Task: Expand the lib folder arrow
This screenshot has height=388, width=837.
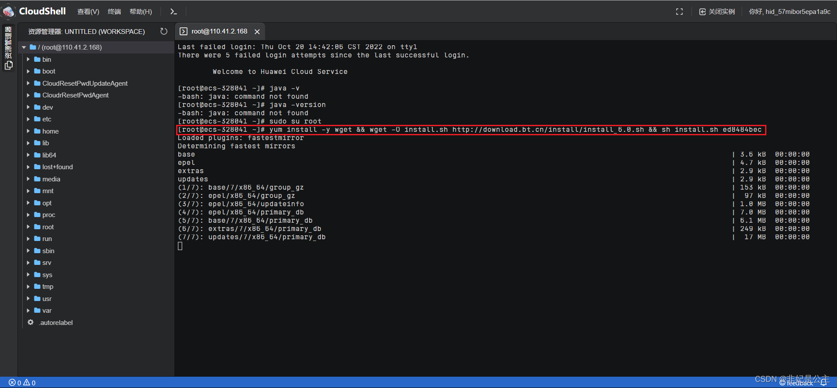Action: point(28,143)
